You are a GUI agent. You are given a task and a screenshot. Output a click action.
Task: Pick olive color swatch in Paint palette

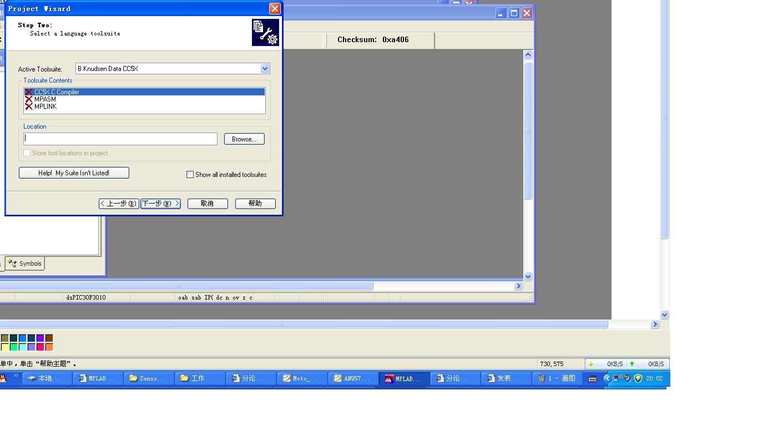(4, 338)
